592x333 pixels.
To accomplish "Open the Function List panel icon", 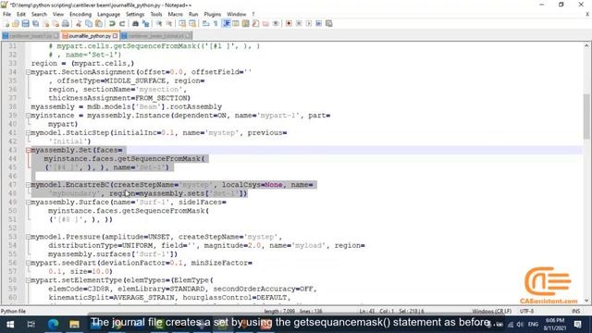I will coord(255,24).
